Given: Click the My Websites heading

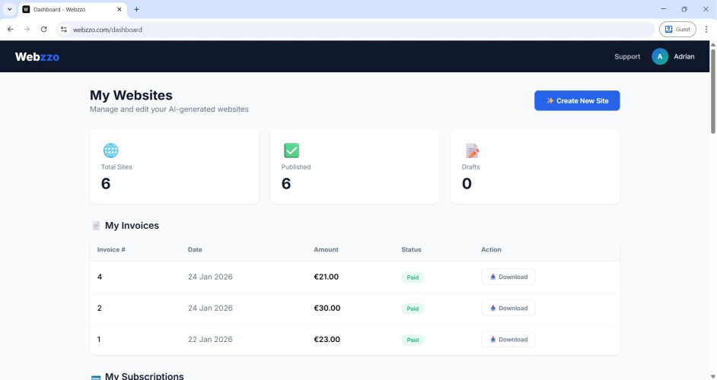Looking at the screenshot, I should (131, 95).
